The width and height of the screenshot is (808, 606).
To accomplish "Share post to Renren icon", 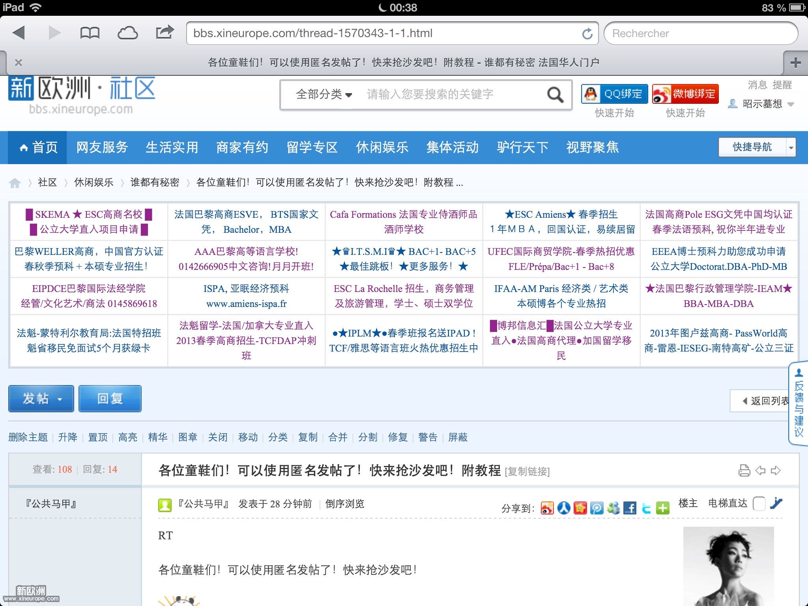I will click(x=564, y=508).
